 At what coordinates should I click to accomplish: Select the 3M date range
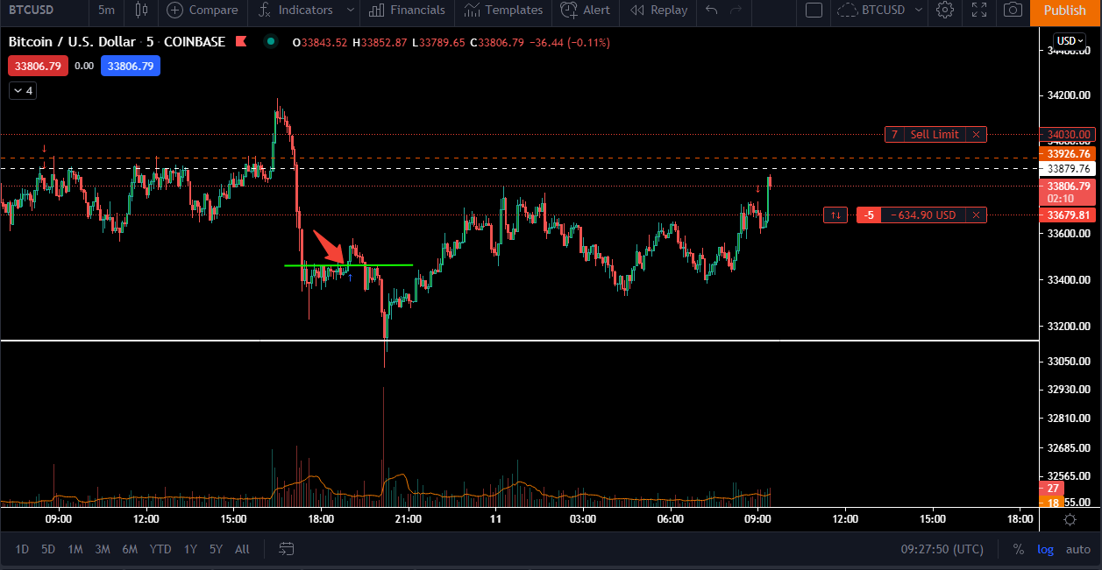click(103, 549)
